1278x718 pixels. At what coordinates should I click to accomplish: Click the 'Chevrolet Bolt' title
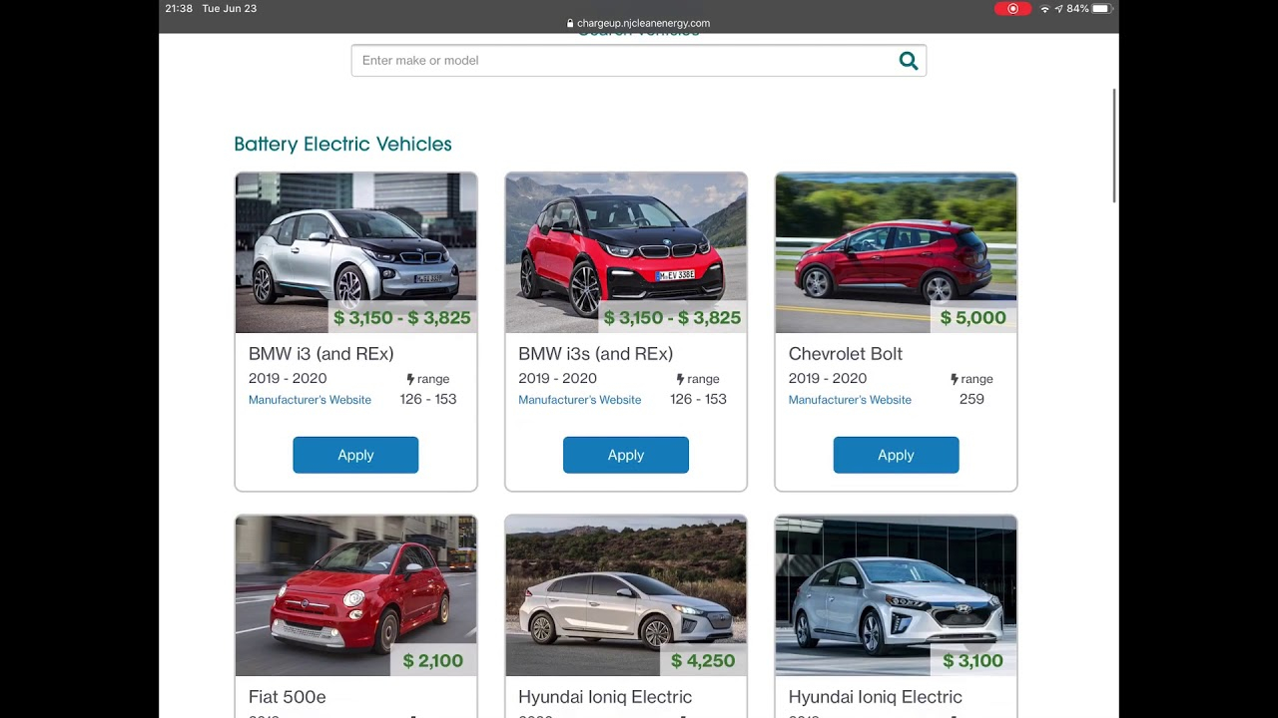pyautogui.click(x=845, y=354)
